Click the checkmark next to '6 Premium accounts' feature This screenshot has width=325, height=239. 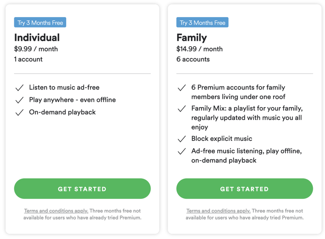[x=182, y=87]
